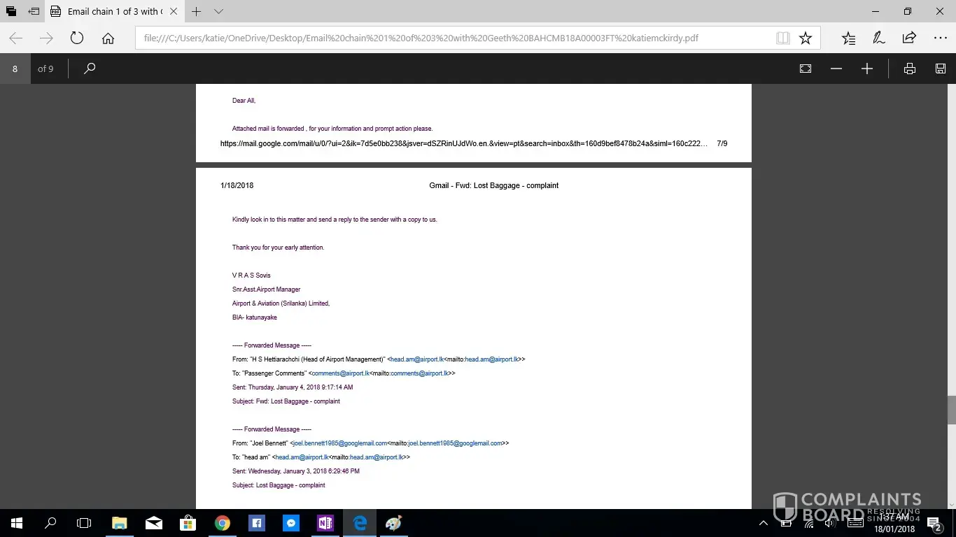
Task: Click the page number field showing 8
Action: [15, 69]
